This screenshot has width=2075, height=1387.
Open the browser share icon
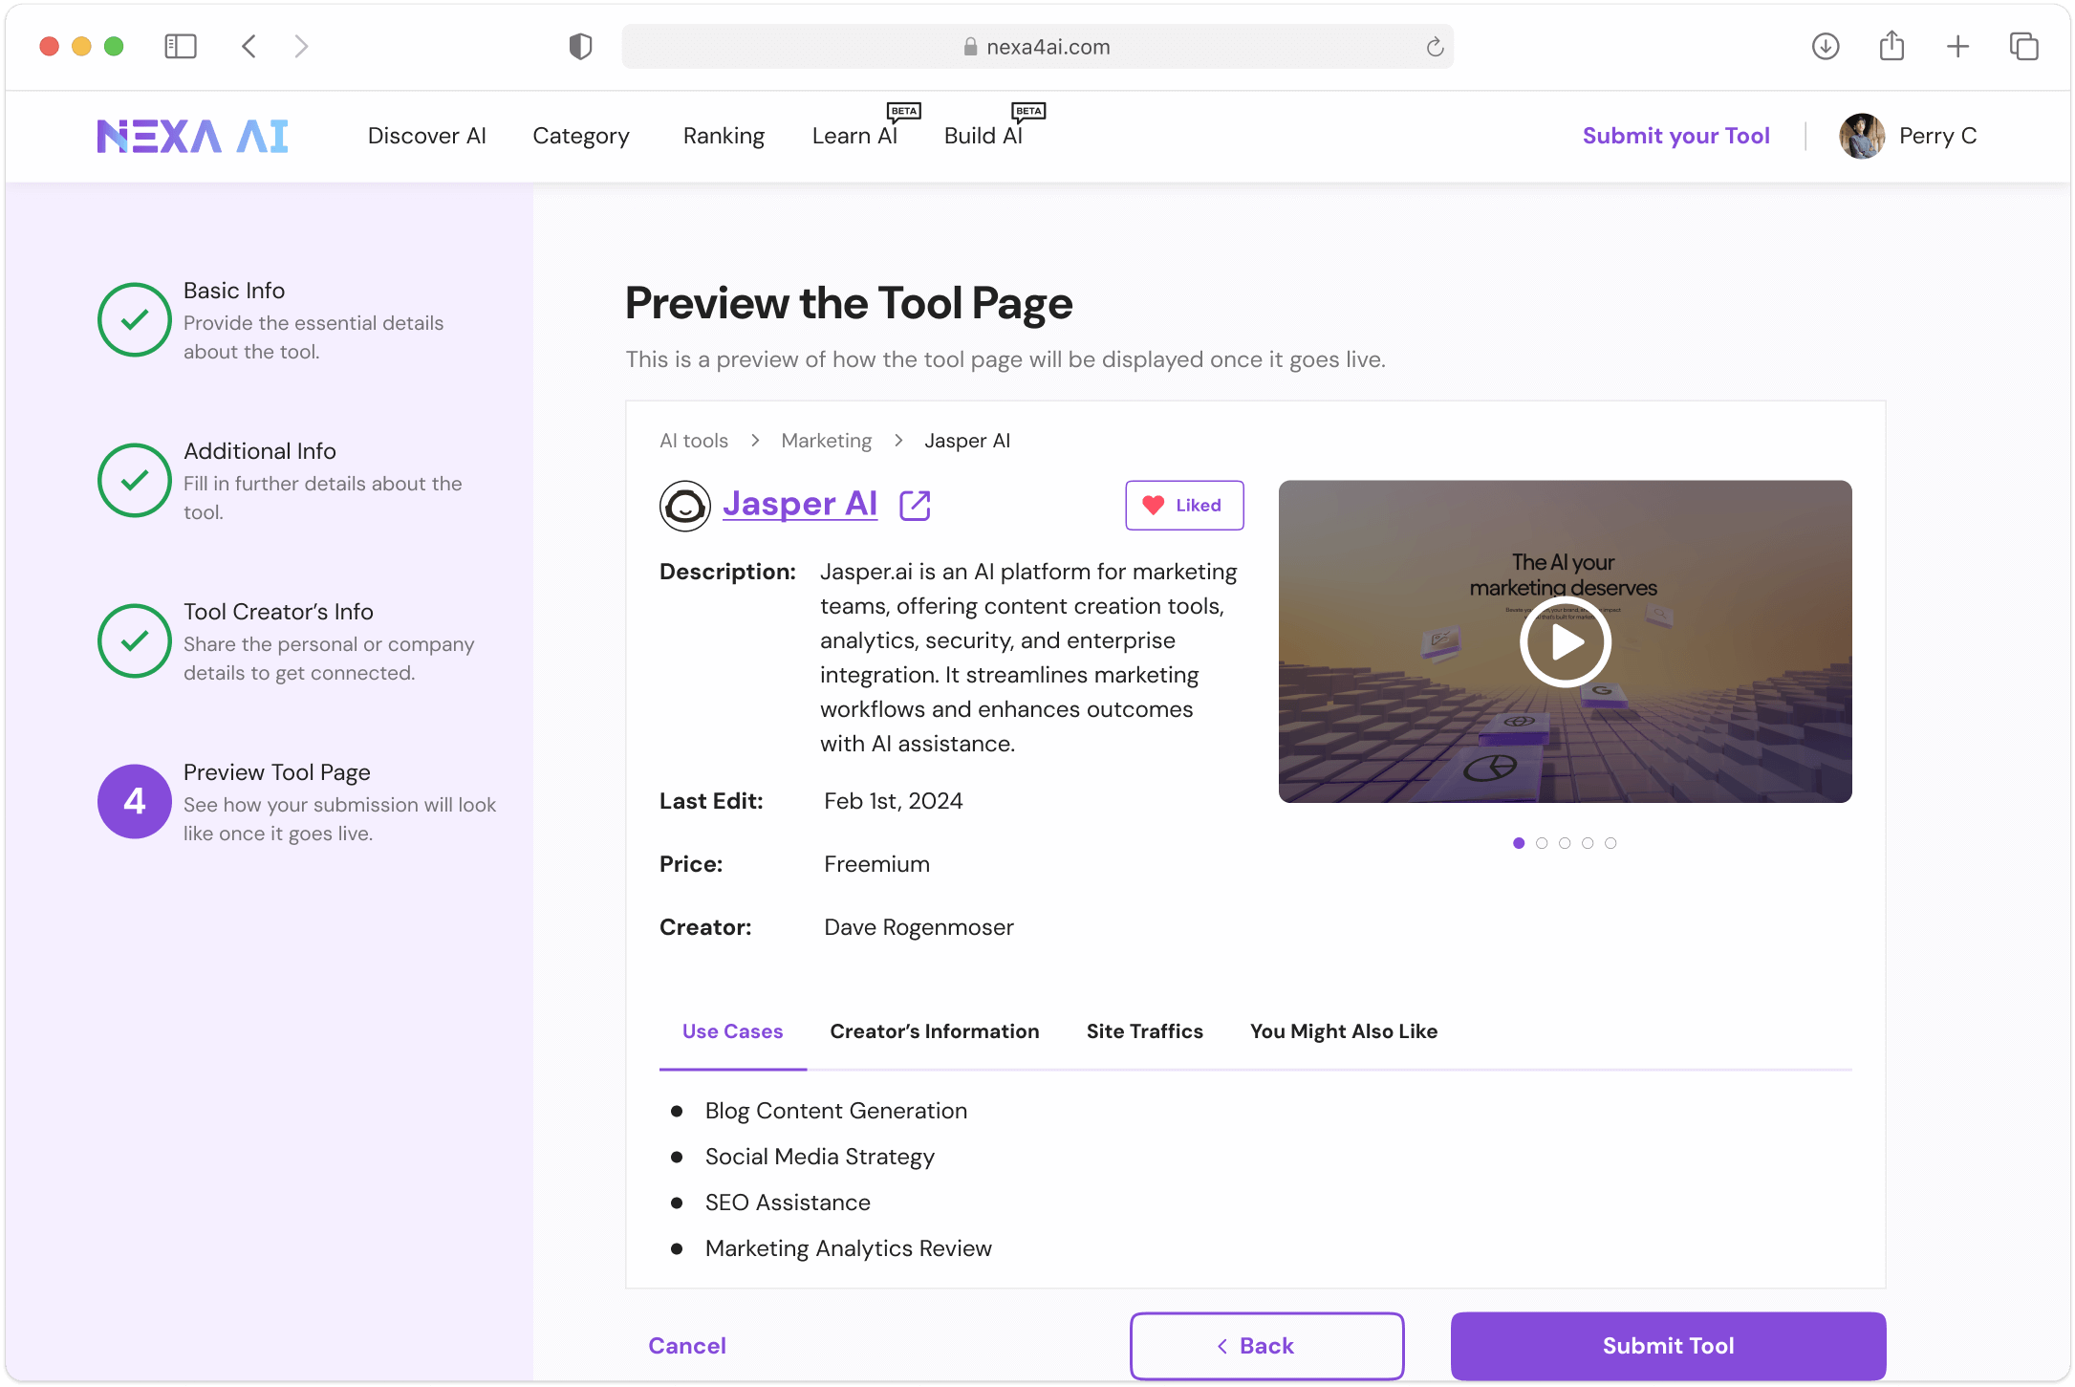(1891, 45)
